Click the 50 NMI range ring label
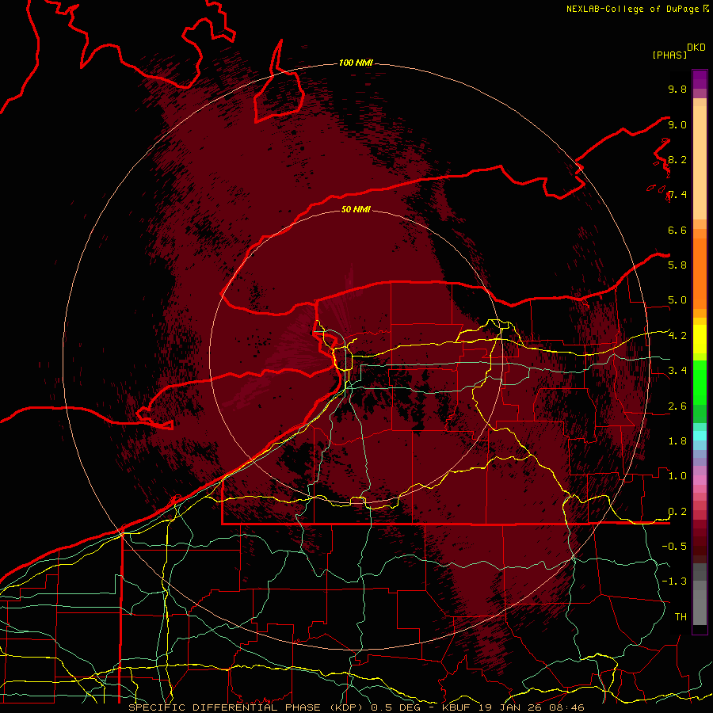 356,209
